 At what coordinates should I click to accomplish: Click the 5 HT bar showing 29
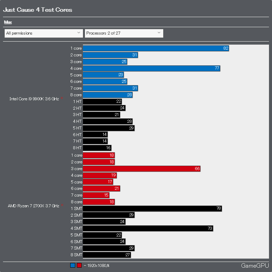(x=108, y=128)
